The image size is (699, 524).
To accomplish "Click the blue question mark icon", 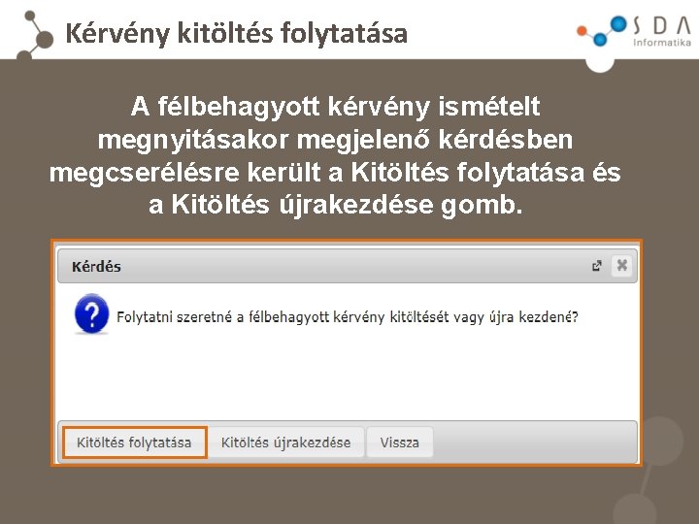I will pos(91,313).
